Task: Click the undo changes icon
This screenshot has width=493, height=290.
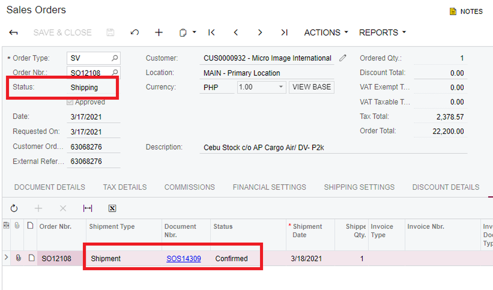Action: [135, 32]
